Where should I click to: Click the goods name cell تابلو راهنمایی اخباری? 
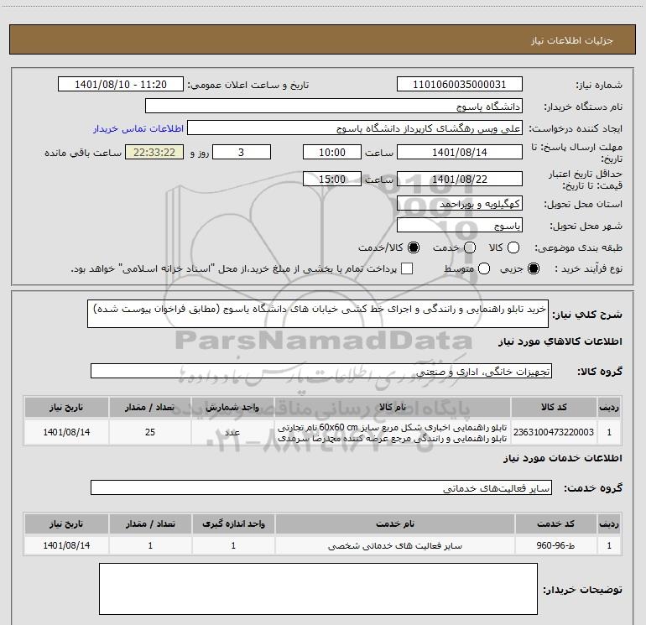click(393, 432)
